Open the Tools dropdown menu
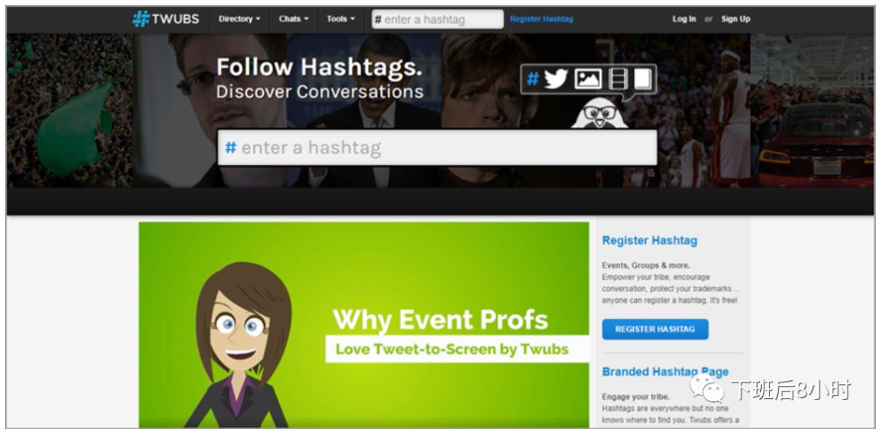880x429 pixels. tap(341, 19)
